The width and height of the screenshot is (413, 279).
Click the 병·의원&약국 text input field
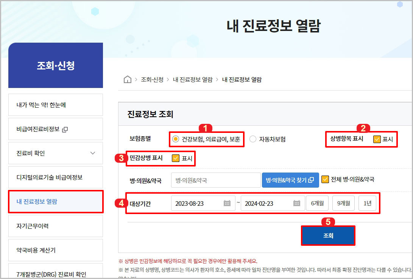(215, 180)
